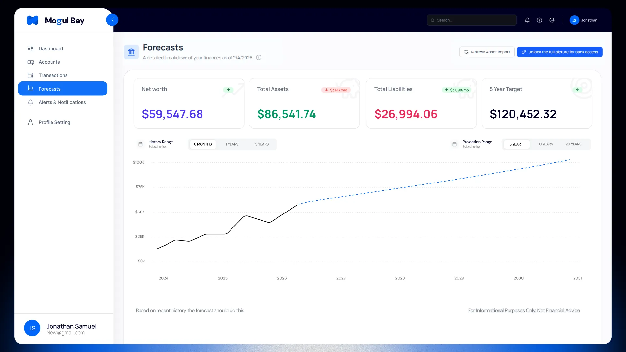Viewport: 626px width, 352px height.
Task: Switch projection to 20 YEARS
Action: [x=574, y=144]
